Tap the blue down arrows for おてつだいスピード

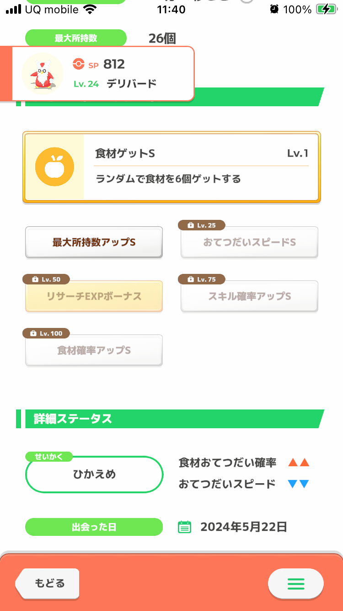click(299, 484)
